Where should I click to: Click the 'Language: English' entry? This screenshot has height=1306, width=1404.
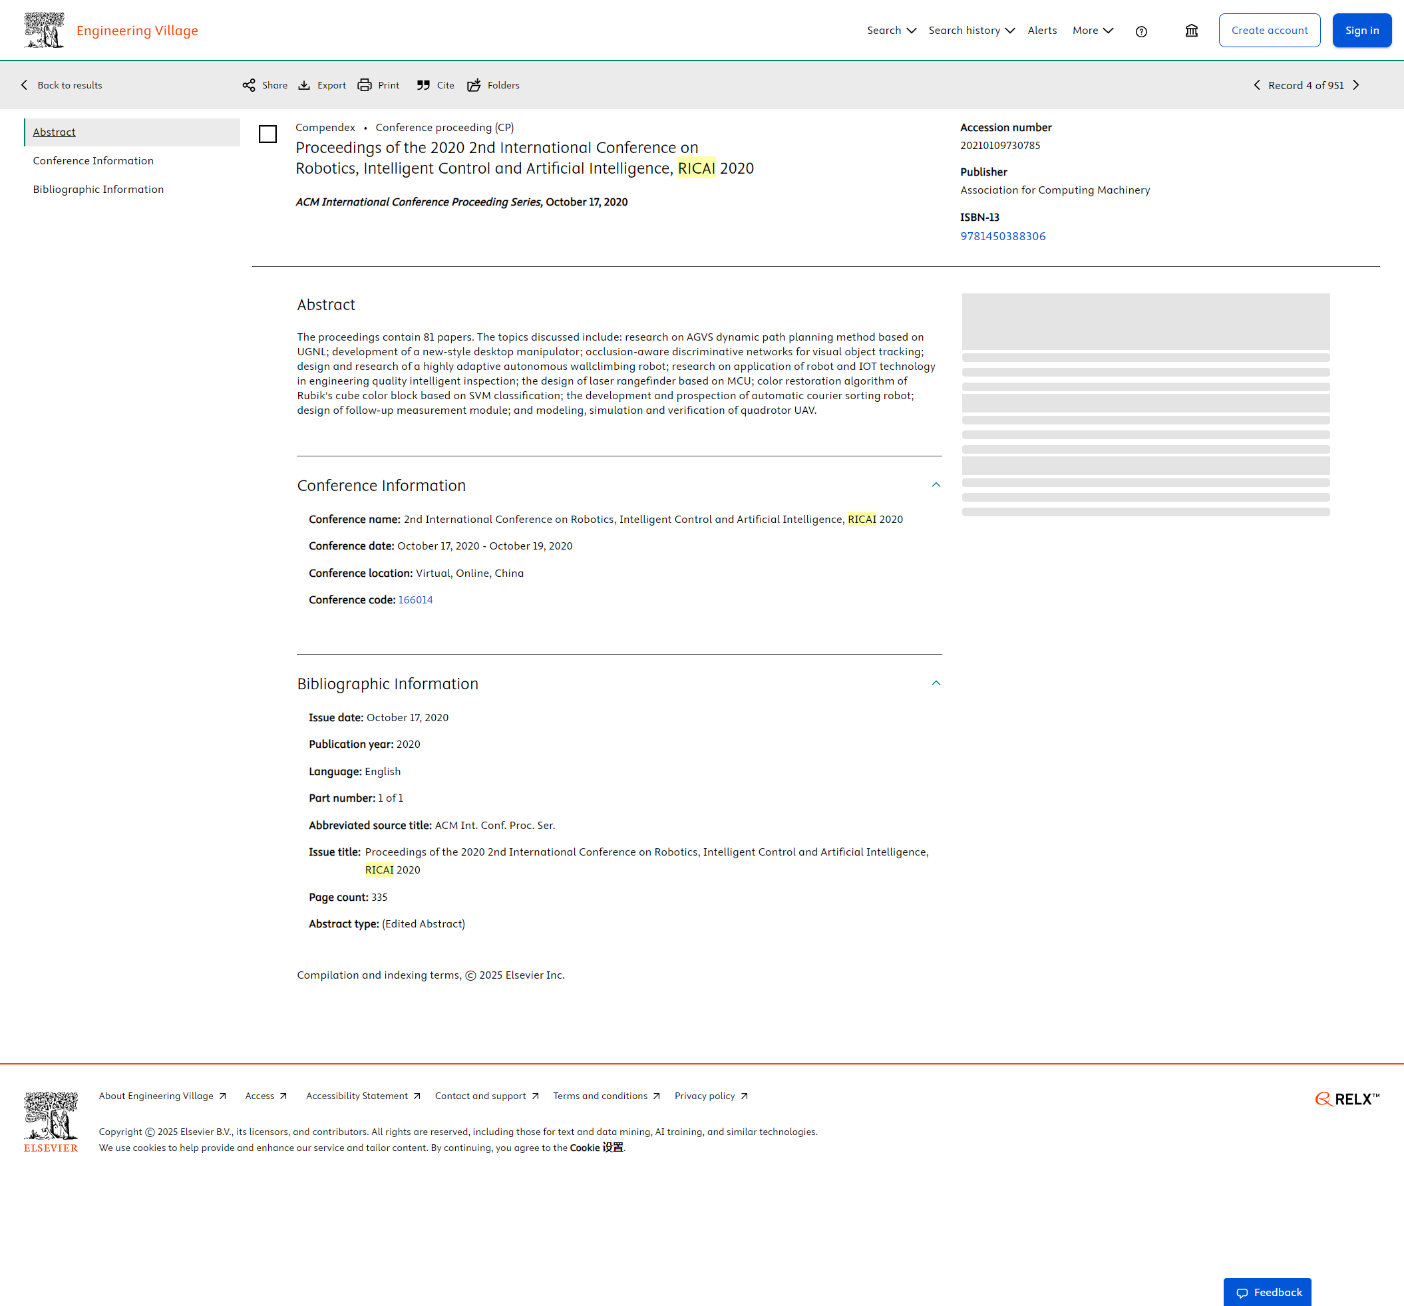pyautogui.click(x=355, y=772)
